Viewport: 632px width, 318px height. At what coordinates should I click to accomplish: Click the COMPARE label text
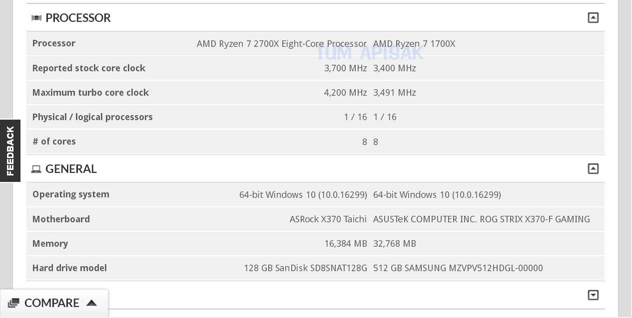(52, 303)
